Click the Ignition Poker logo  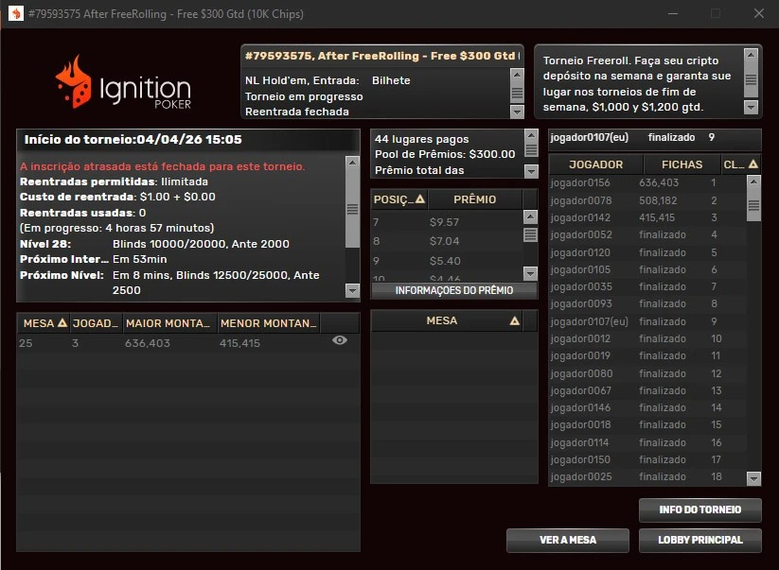[x=123, y=82]
